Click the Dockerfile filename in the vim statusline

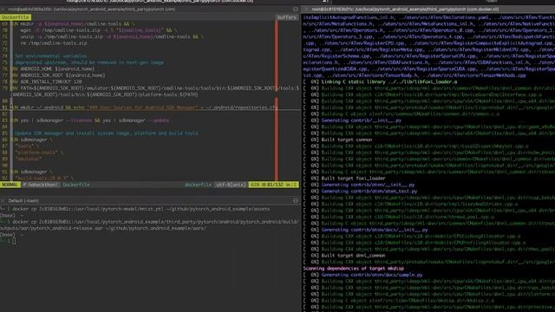coord(76,185)
